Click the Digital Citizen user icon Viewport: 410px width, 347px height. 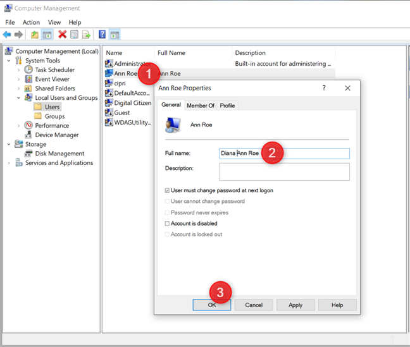pyautogui.click(x=109, y=102)
